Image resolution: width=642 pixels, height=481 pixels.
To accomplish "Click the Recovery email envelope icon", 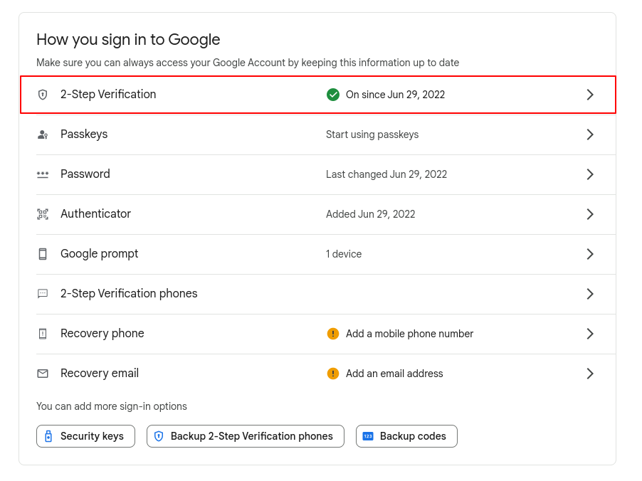I will [43, 374].
